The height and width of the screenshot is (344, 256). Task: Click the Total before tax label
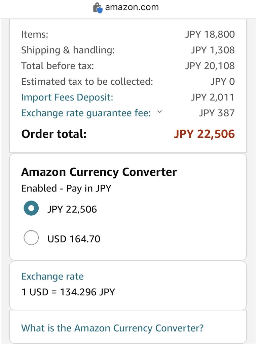pyautogui.click(x=58, y=66)
